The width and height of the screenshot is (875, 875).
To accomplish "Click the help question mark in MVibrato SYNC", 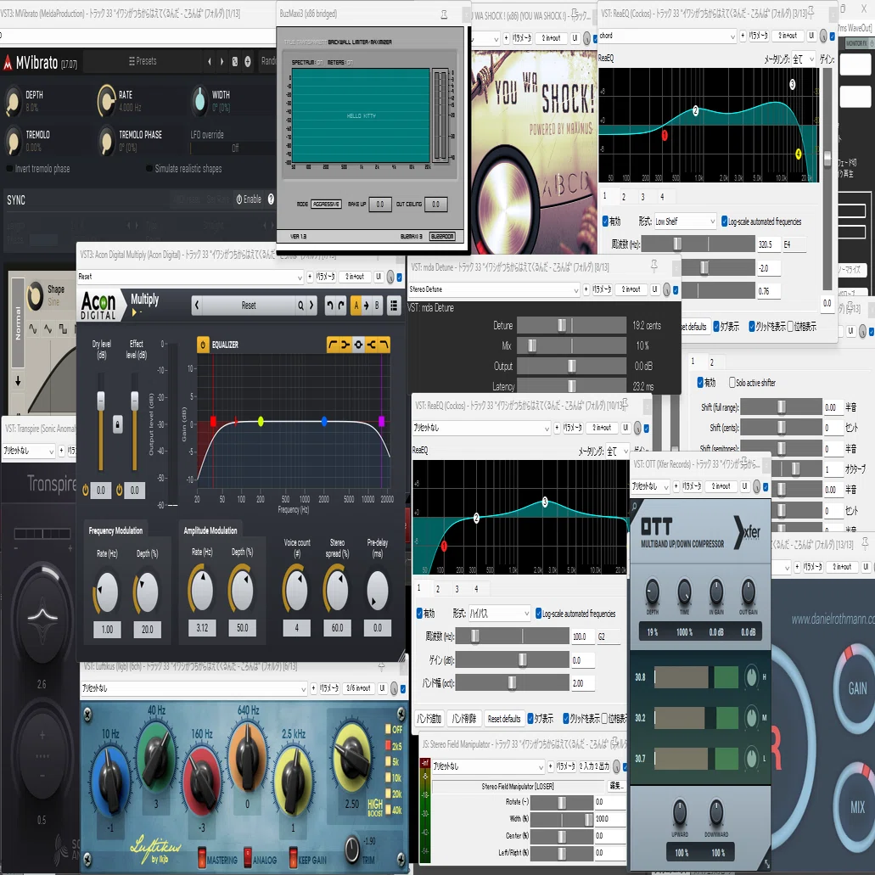I will click(x=271, y=199).
